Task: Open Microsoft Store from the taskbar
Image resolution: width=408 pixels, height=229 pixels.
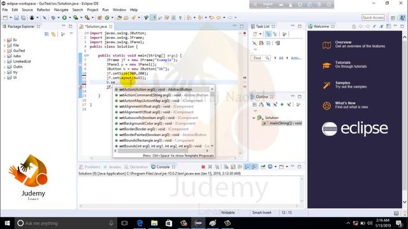Action: 169,223
